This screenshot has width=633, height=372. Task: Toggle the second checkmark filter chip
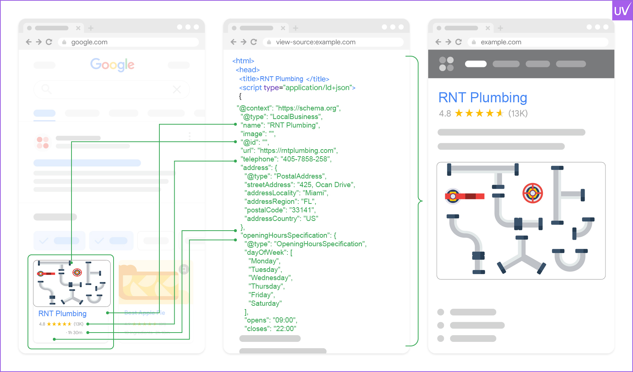pos(111,241)
